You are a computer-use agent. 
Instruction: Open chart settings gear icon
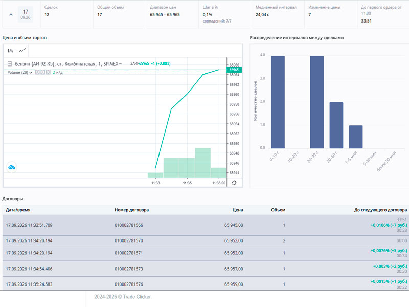(x=234, y=183)
